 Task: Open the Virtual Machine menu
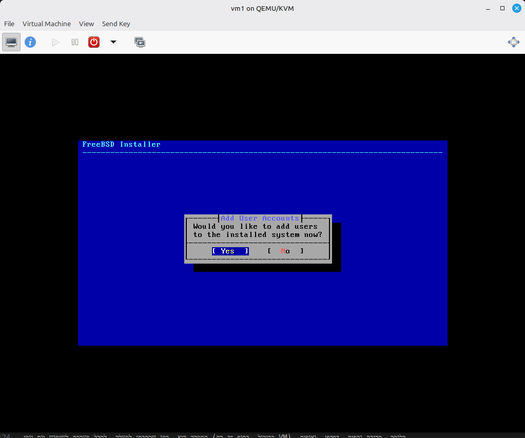click(x=47, y=24)
